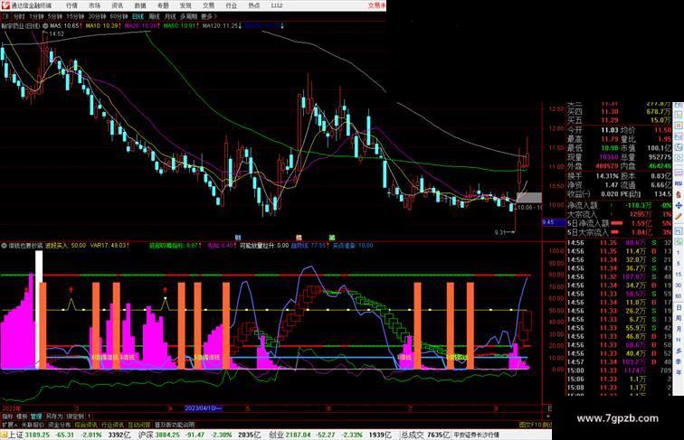Open the 多周期 multi-period tab
Image resolution: width=684 pixels, height=440 pixels.
188,16
